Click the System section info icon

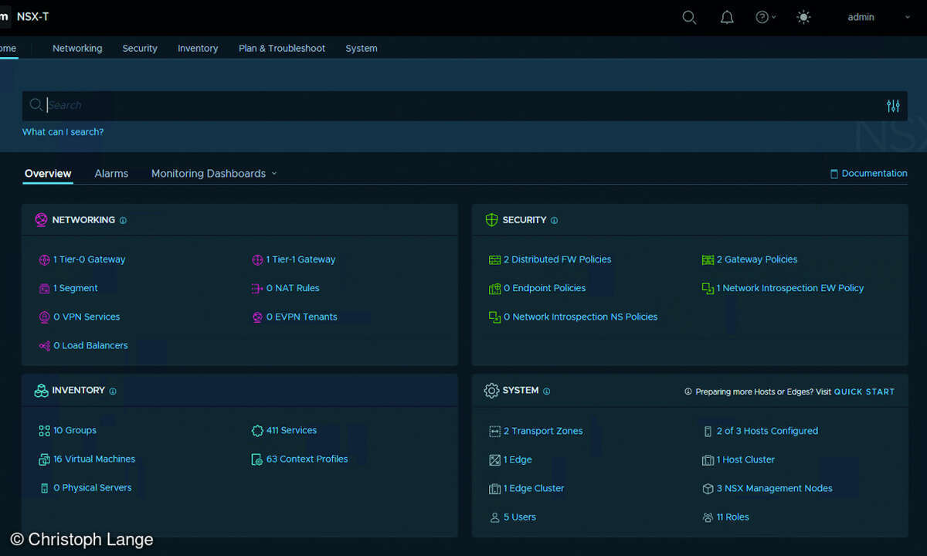tap(546, 391)
